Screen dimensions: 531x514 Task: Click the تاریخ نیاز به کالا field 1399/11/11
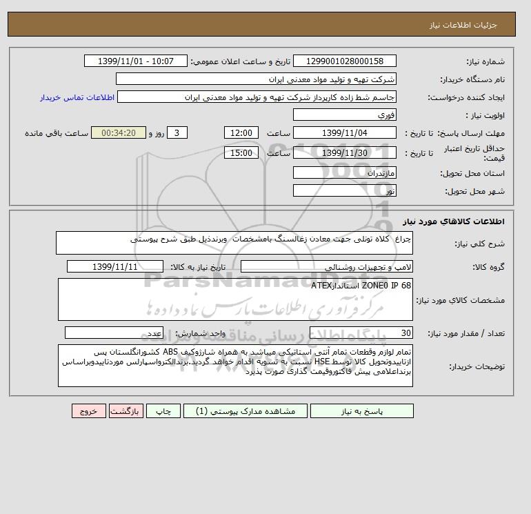114,266
